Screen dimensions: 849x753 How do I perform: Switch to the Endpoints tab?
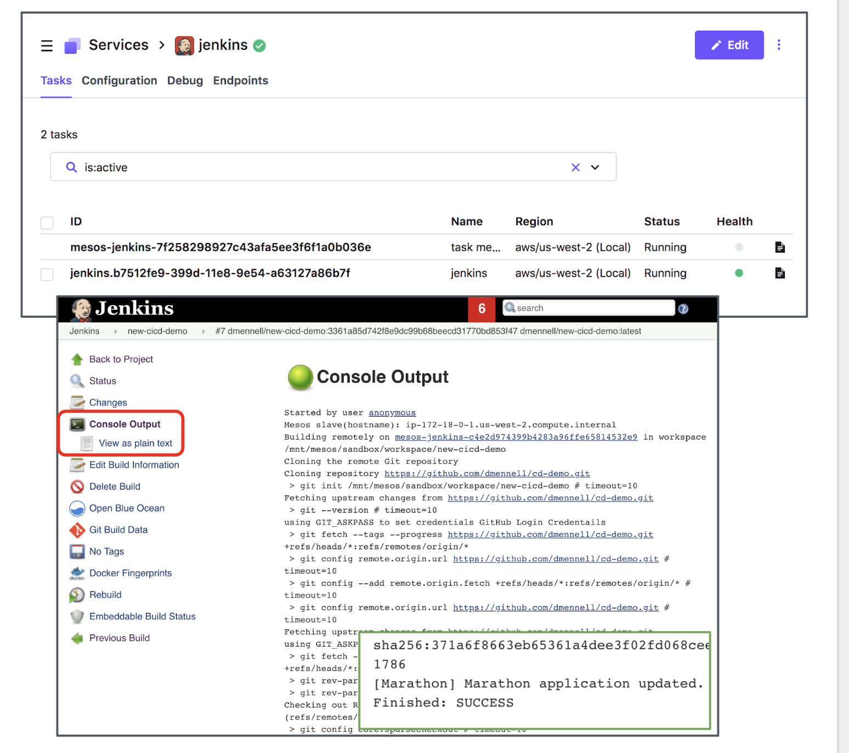coord(241,81)
